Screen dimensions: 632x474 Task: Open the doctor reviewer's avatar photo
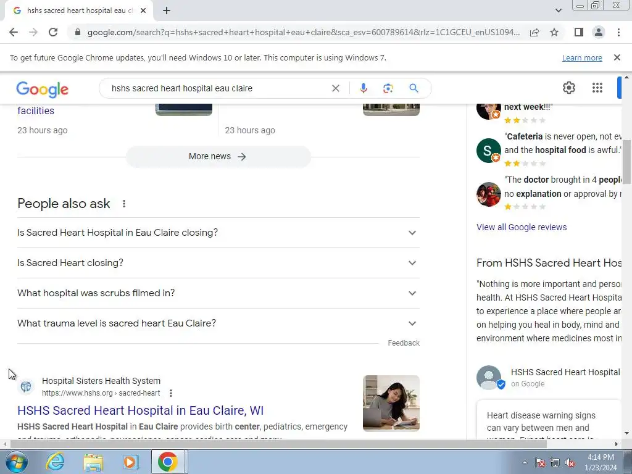pyautogui.click(x=488, y=194)
